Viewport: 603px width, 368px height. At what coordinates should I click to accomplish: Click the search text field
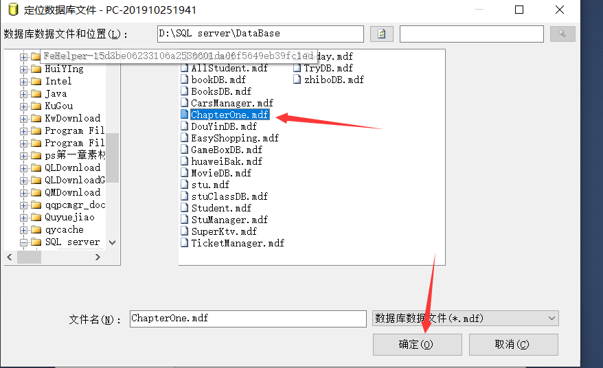click(x=471, y=34)
